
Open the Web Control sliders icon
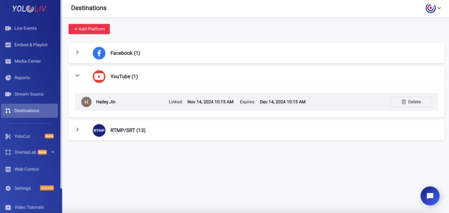[x=8, y=169]
